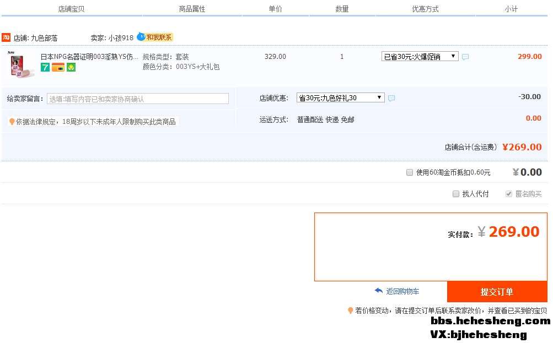Click the green 7-day return icon
Image resolution: width=553 pixels, height=343 pixels.
coord(45,67)
